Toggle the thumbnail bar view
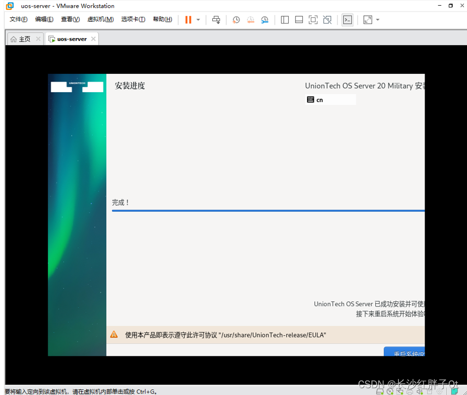This screenshot has height=395, width=467. (299, 20)
